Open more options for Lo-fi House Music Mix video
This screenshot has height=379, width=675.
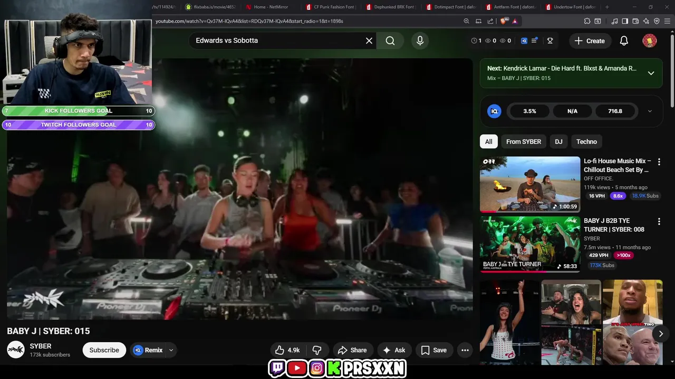click(x=659, y=162)
